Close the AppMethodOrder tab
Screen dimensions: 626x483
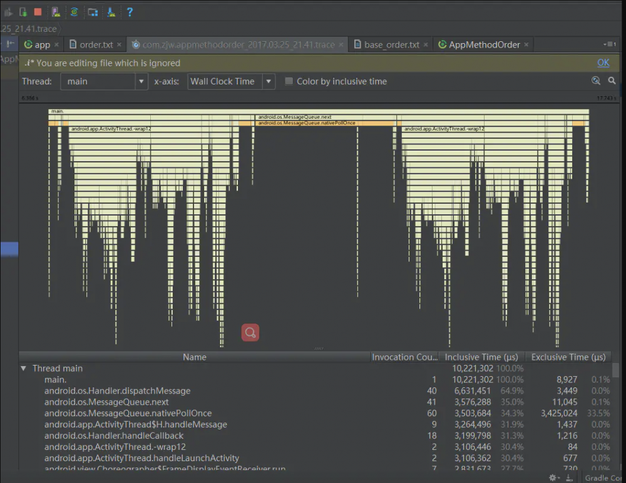coord(527,45)
